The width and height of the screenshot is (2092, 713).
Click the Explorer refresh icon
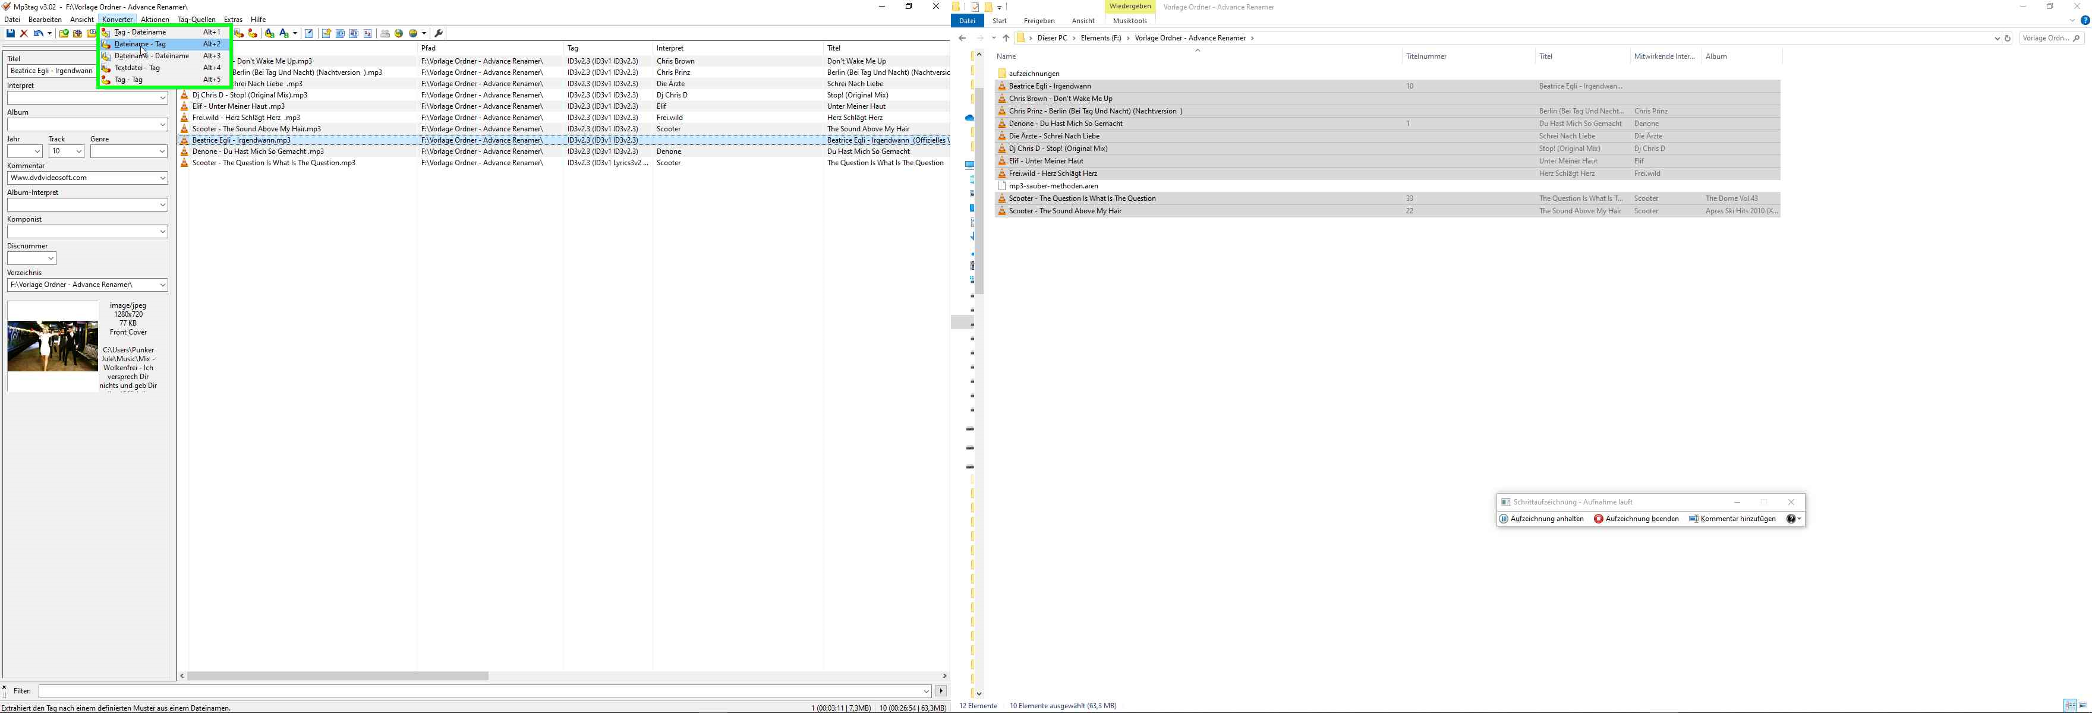(2007, 38)
